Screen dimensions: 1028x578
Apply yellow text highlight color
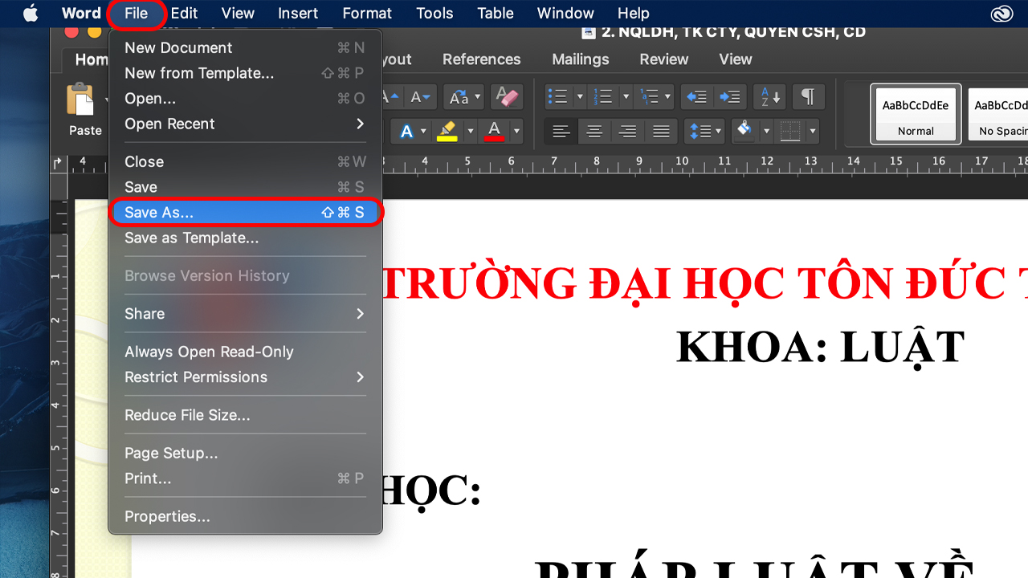[x=447, y=131]
